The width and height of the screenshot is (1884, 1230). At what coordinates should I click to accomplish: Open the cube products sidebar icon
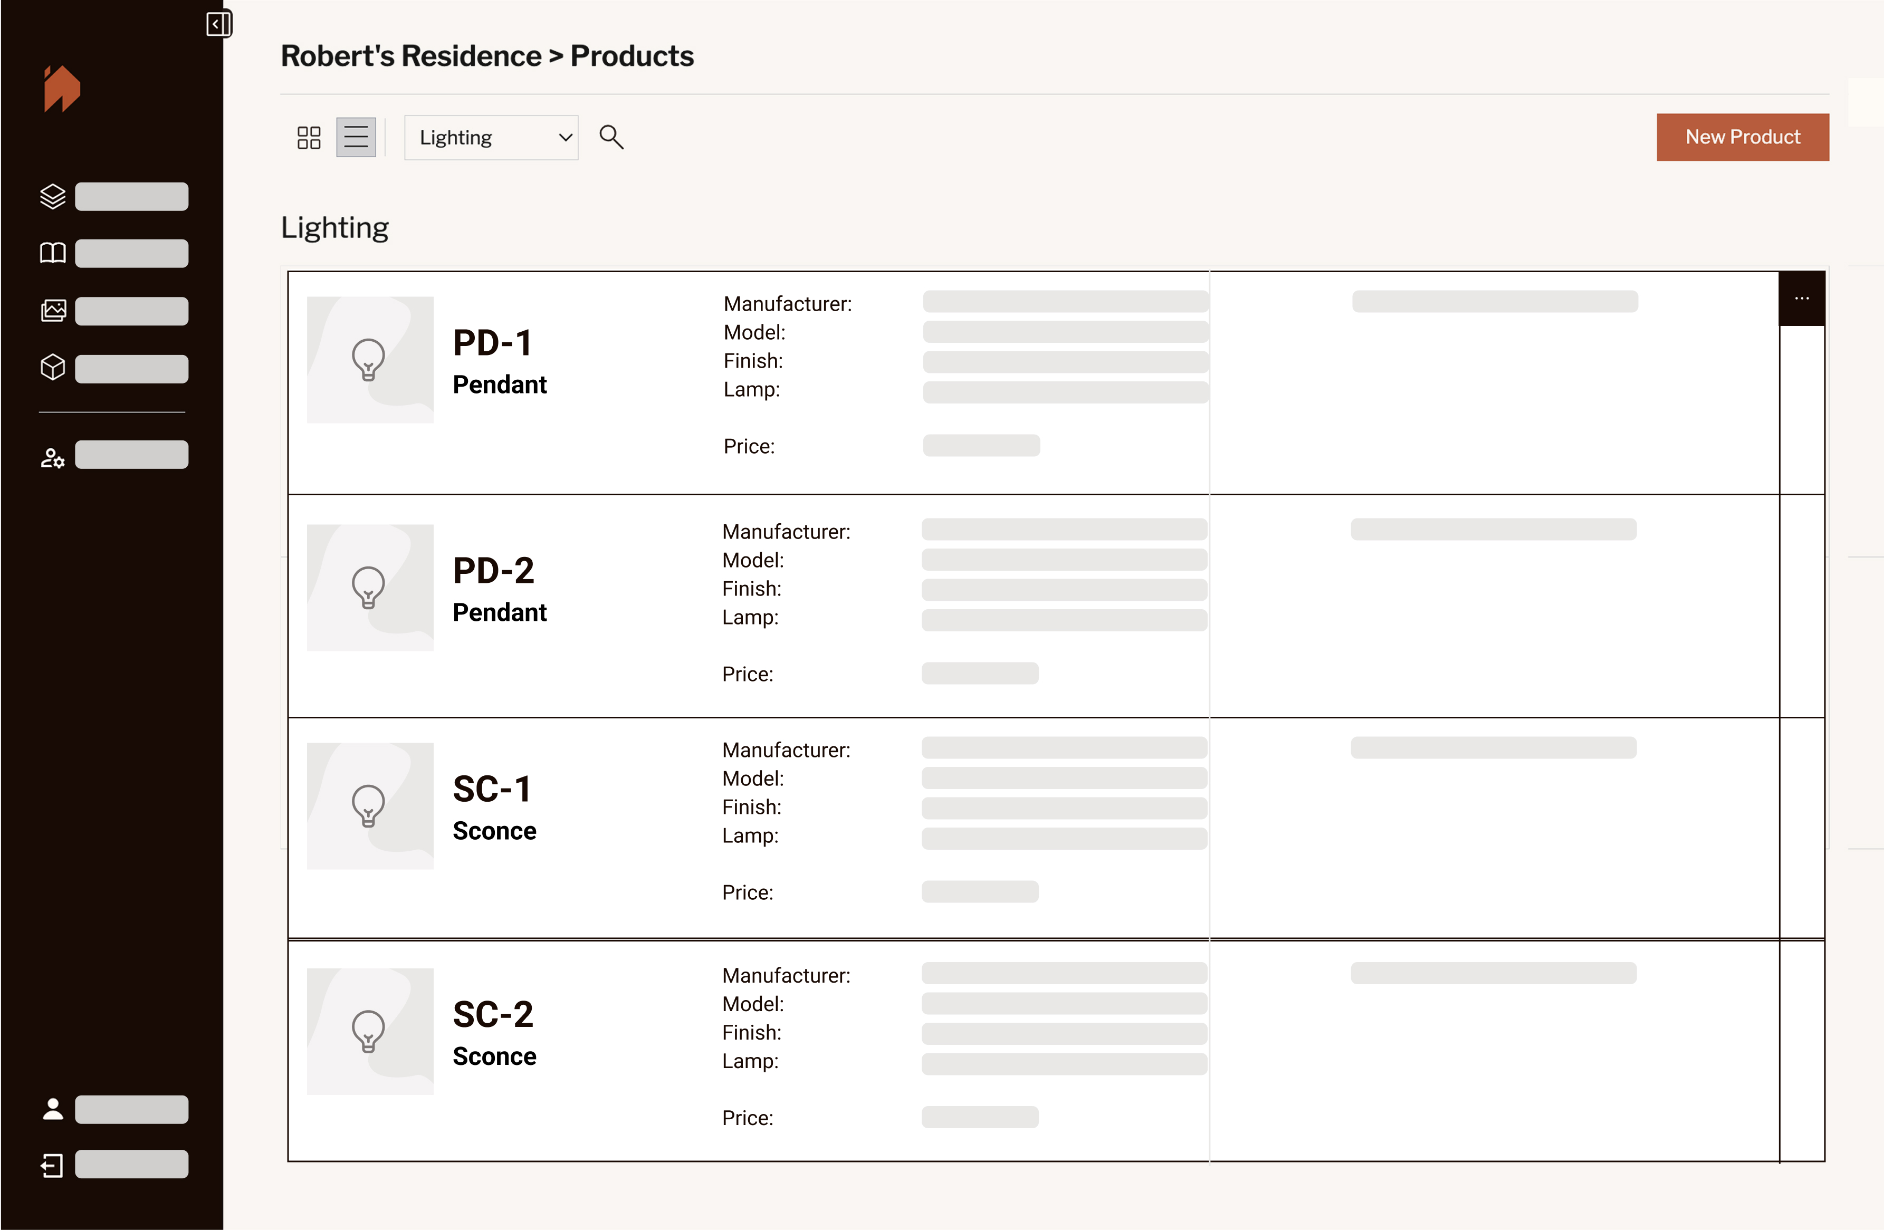[52, 367]
